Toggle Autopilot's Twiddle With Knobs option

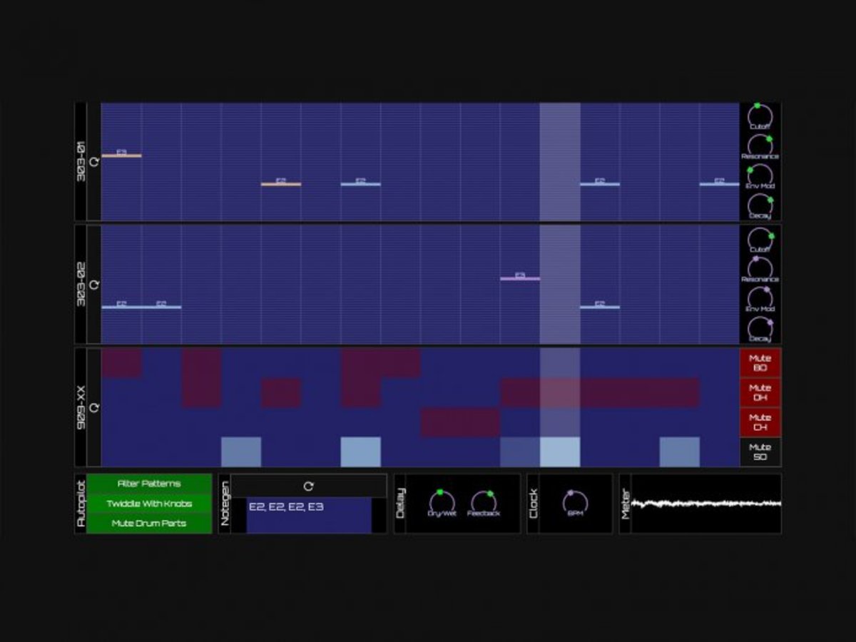[x=149, y=504]
